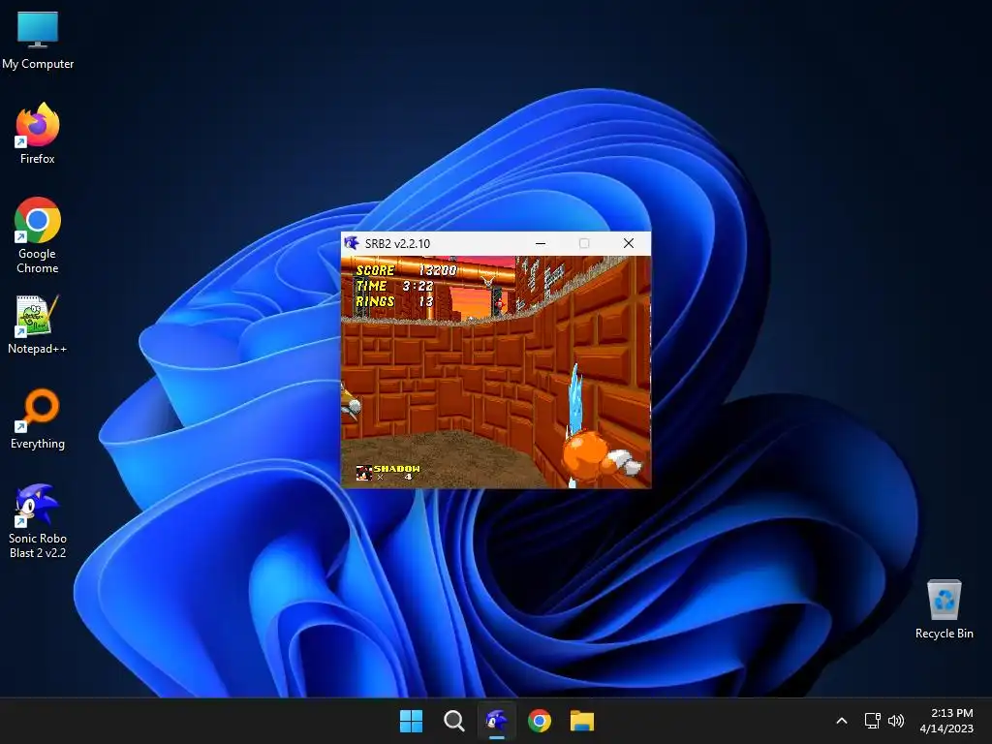Click the TIME label in game HUD

click(371, 286)
